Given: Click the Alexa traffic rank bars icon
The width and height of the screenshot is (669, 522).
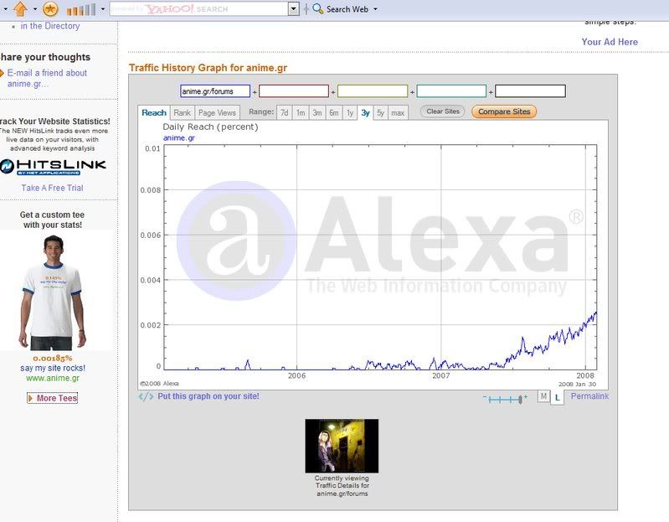Looking at the screenshot, I should point(80,9).
